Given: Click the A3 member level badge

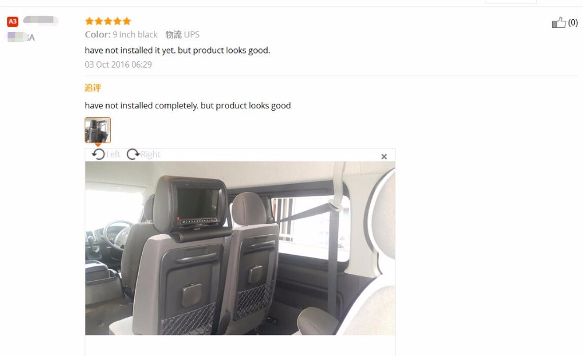Looking at the screenshot, I should [x=13, y=22].
